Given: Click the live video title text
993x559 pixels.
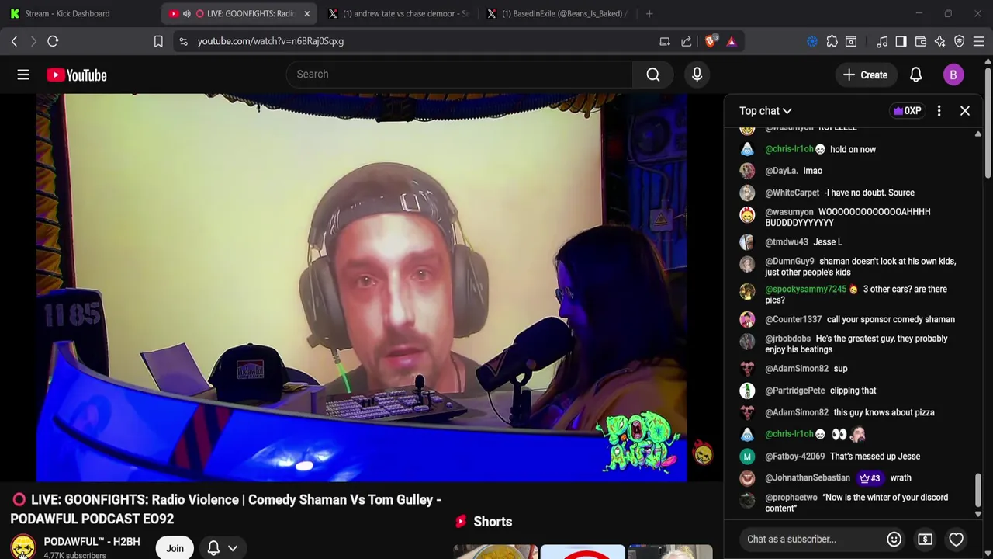Looking at the screenshot, I should (x=226, y=509).
